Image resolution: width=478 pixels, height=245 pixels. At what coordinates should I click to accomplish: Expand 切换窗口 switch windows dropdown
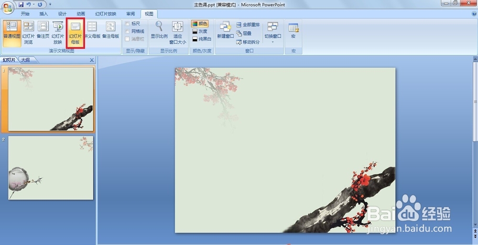coord(272,33)
